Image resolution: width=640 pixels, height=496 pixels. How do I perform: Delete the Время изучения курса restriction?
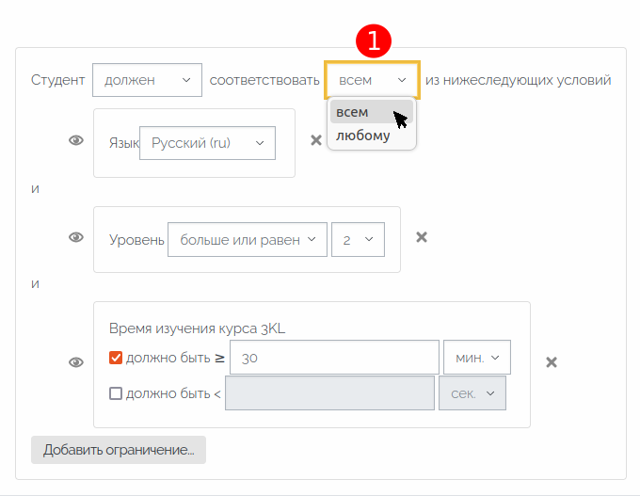(552, 362)
